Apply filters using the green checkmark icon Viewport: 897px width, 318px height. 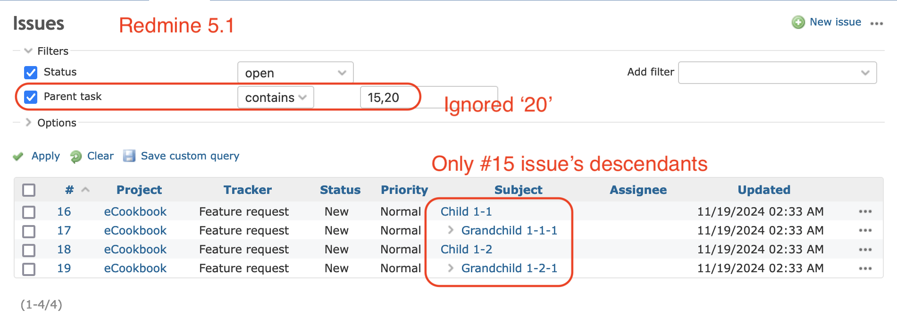click(x=18, y=156)
